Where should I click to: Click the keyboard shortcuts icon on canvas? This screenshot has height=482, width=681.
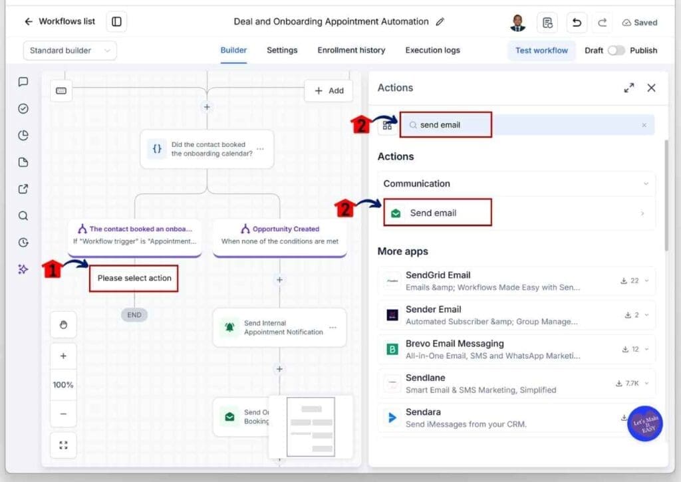61,91
